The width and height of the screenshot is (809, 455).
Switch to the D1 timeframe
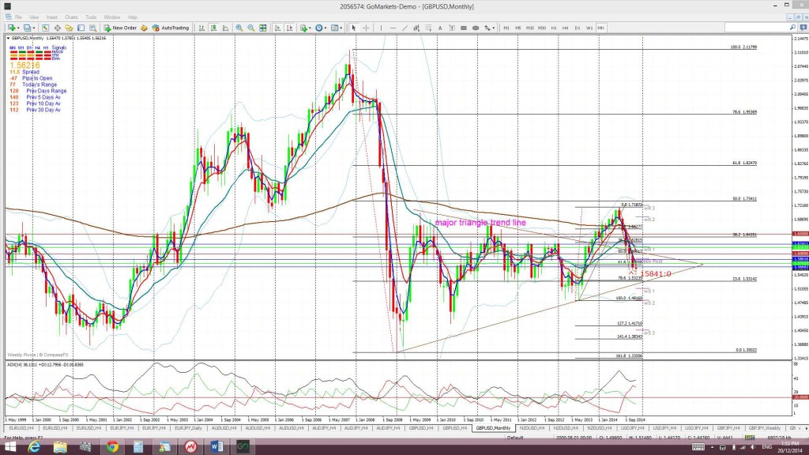click(x=578, y=28)
